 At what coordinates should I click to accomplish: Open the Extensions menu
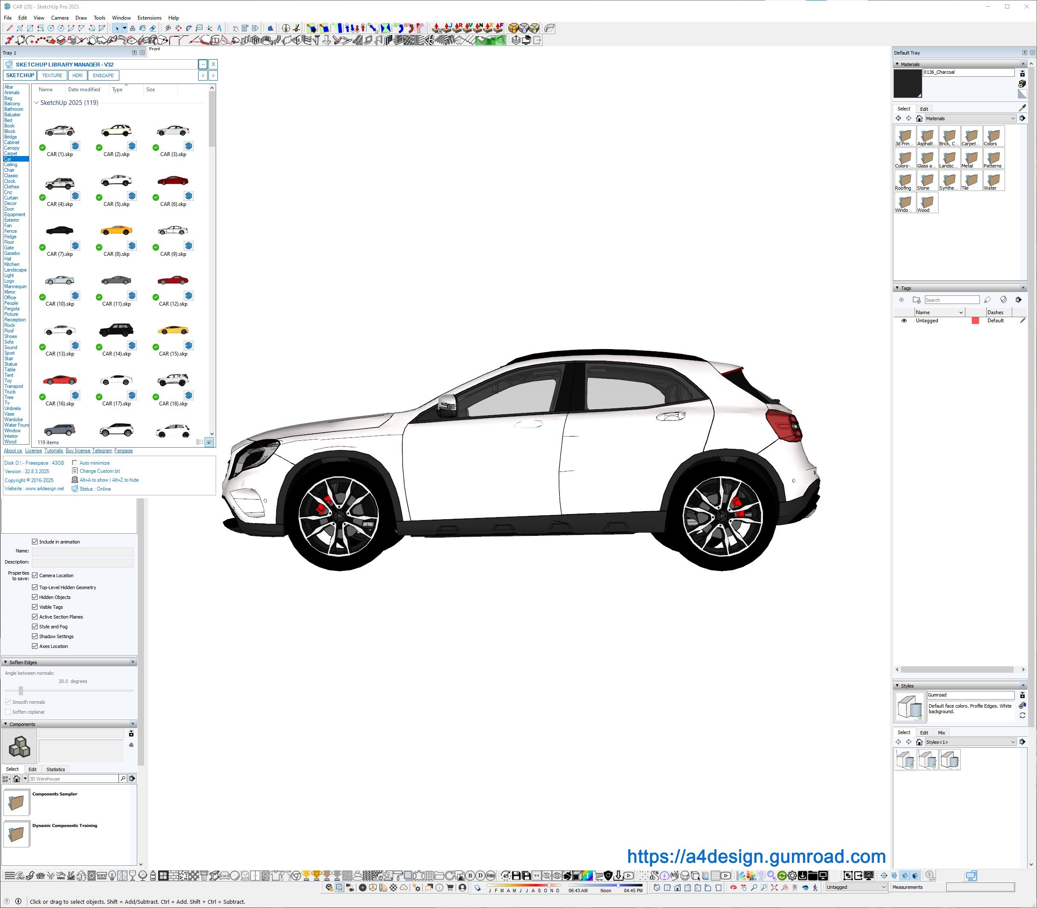[x=149, y=18]
